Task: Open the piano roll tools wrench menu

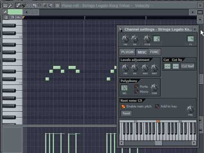Action: [11, 6]
